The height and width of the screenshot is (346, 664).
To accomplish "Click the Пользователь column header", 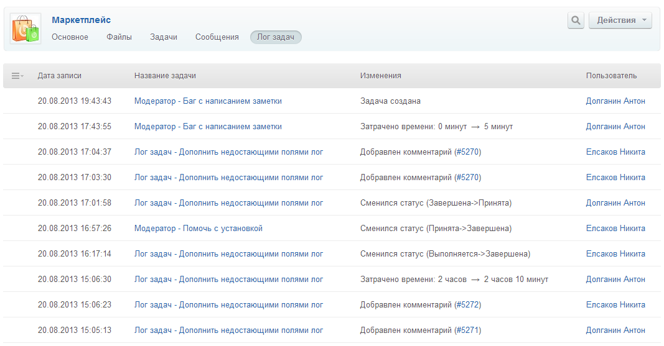I will [x=611, y=76].
